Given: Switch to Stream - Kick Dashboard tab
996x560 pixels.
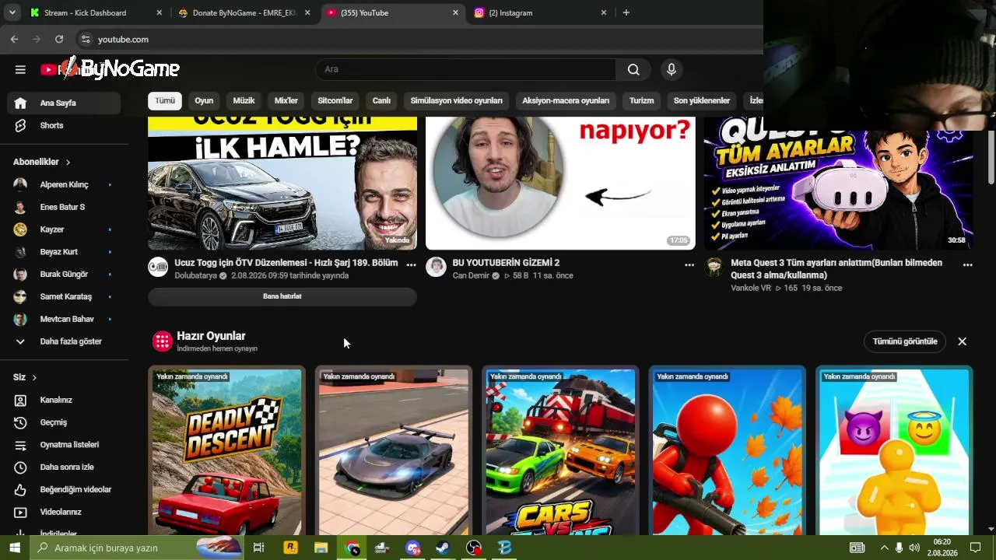Looking at the screenshot, I should (96, 12).
